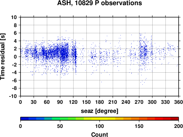
Task: Click the y-axis tick label 0
Action: (x=15, y=57)
